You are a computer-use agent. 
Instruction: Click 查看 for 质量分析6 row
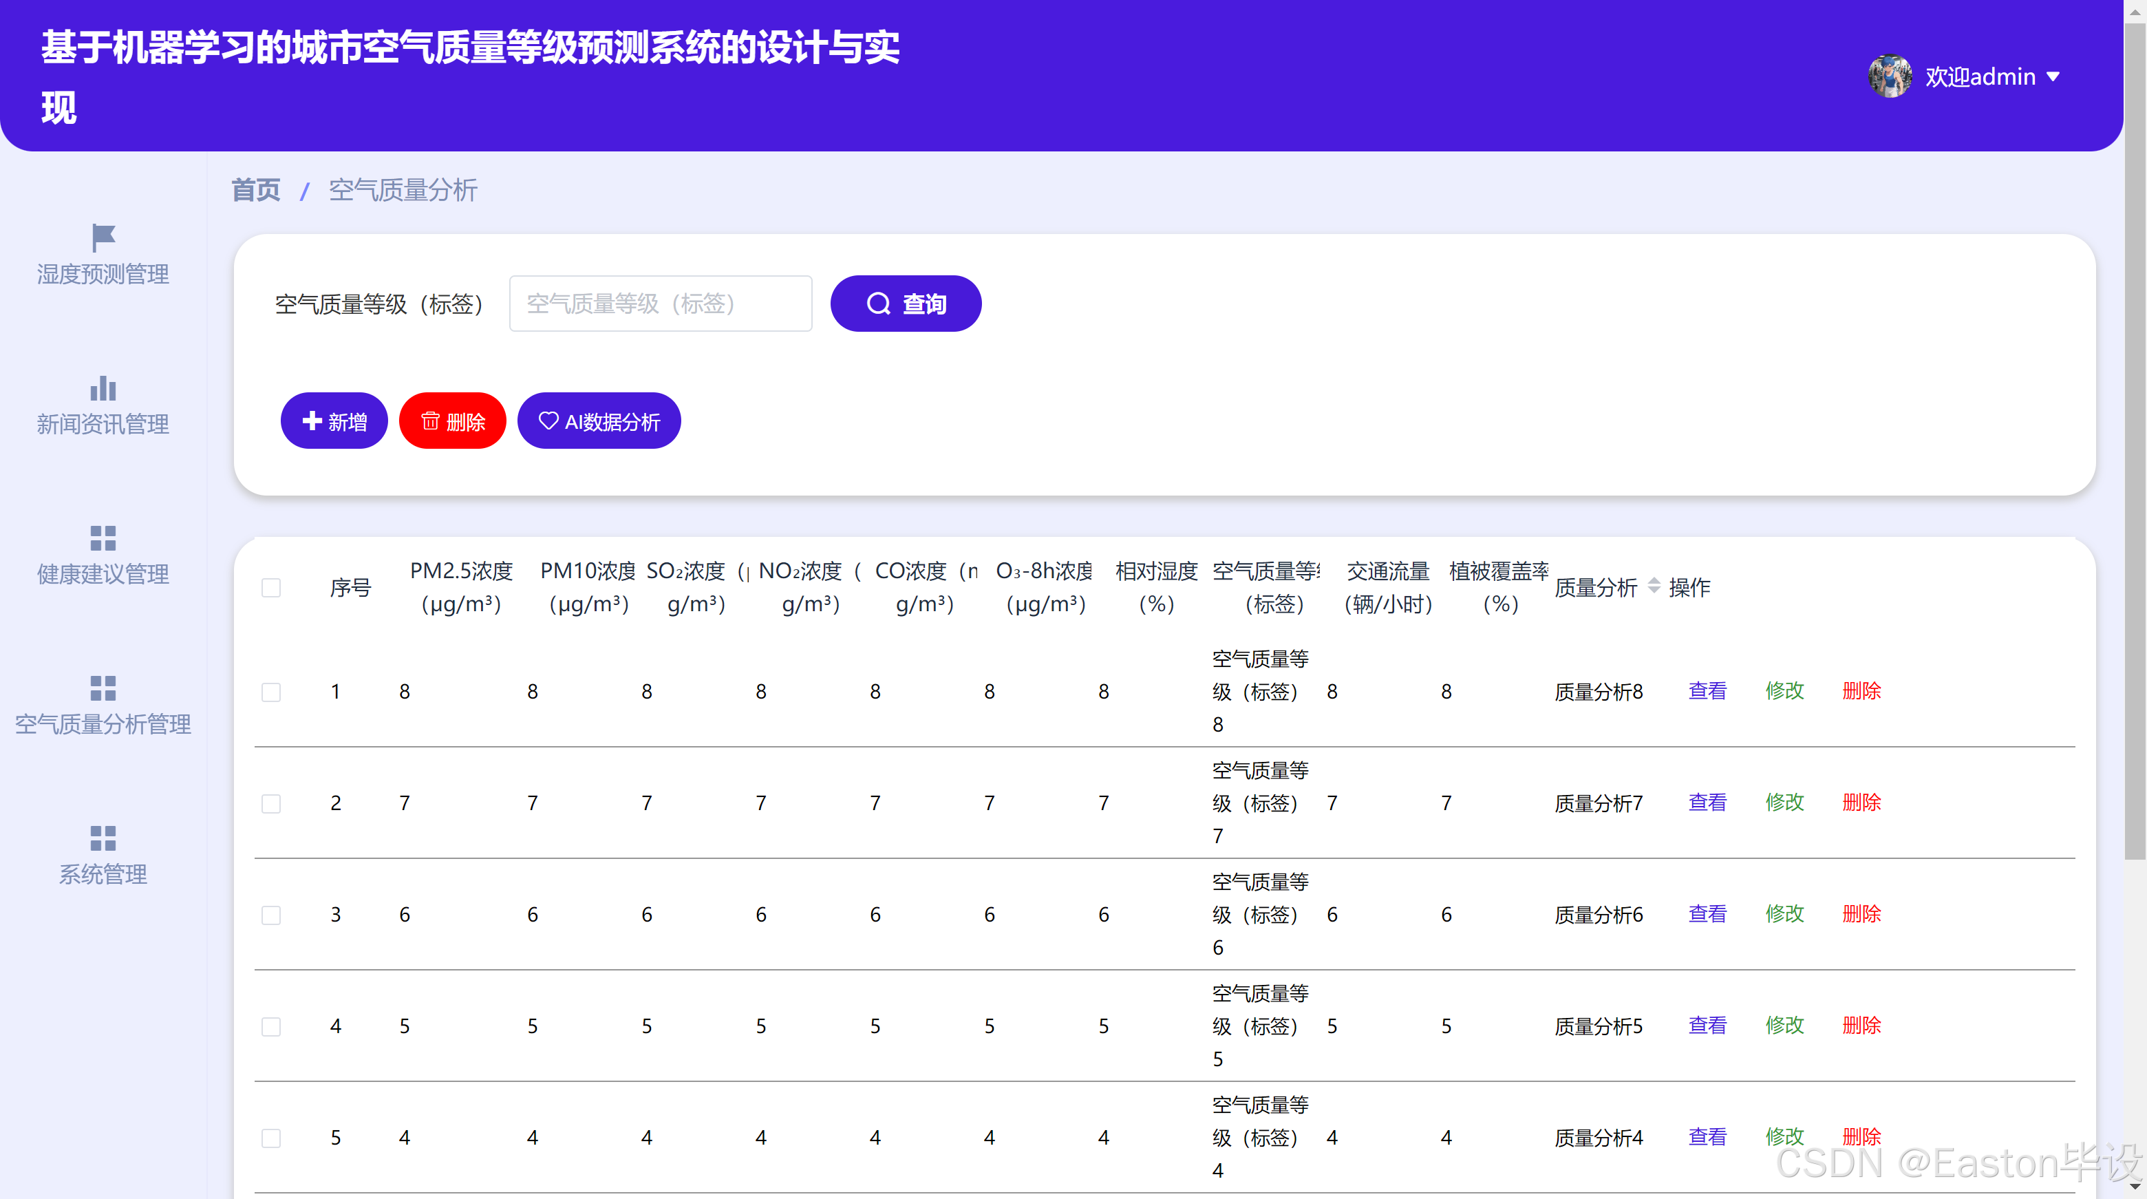click(x=1707, y=915)
